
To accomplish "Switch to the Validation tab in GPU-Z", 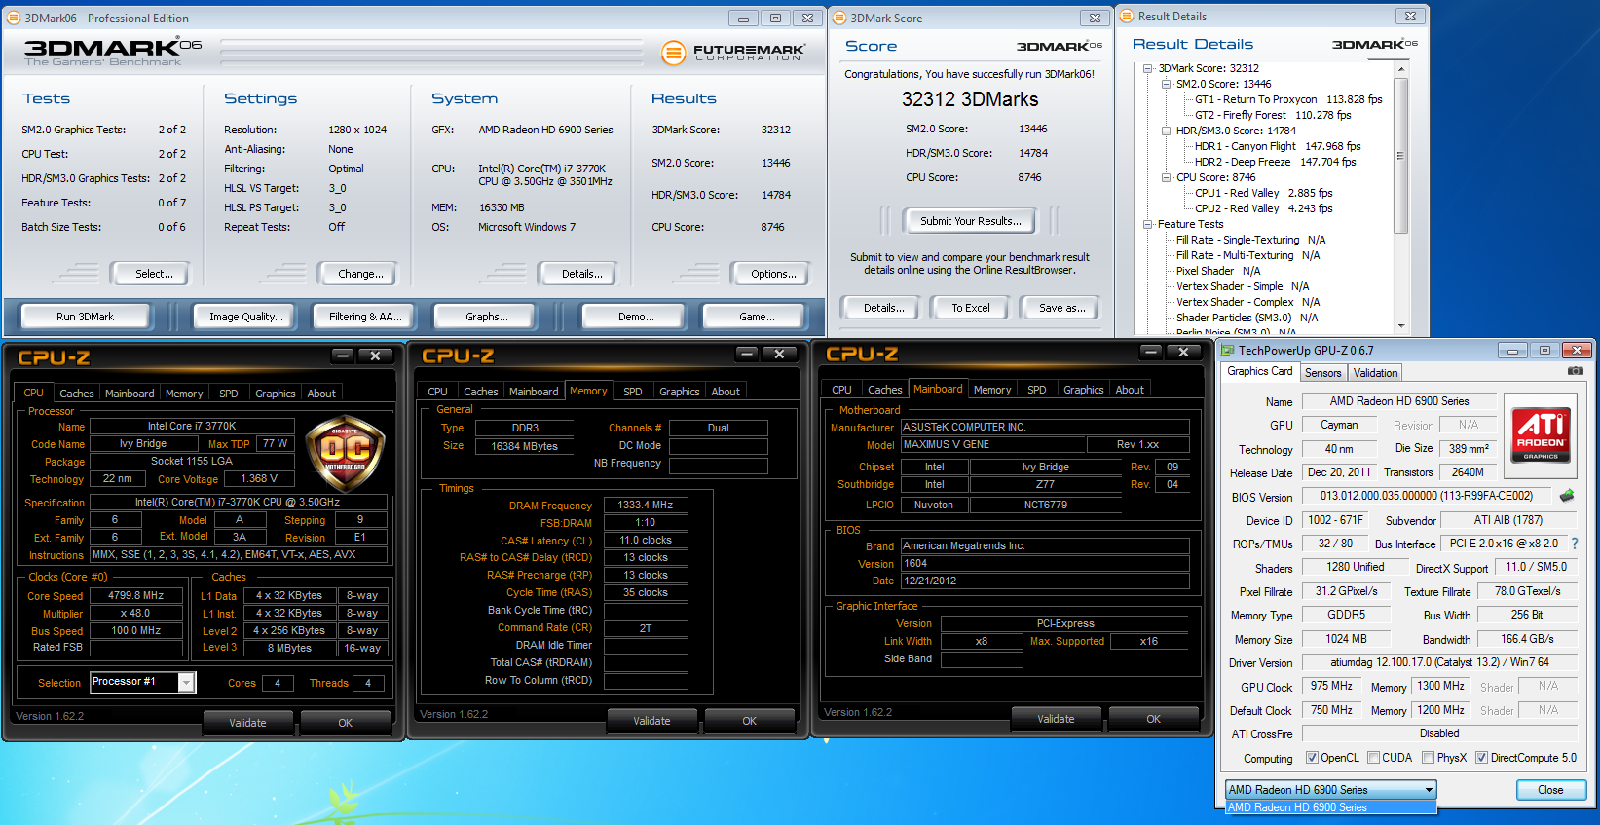I will click(1375, 372).
